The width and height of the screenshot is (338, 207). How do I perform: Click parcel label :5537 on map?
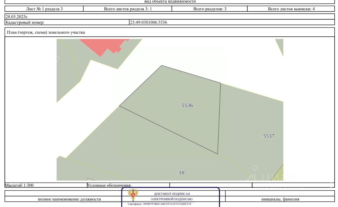pyautogui.click(x=268, y=136)
